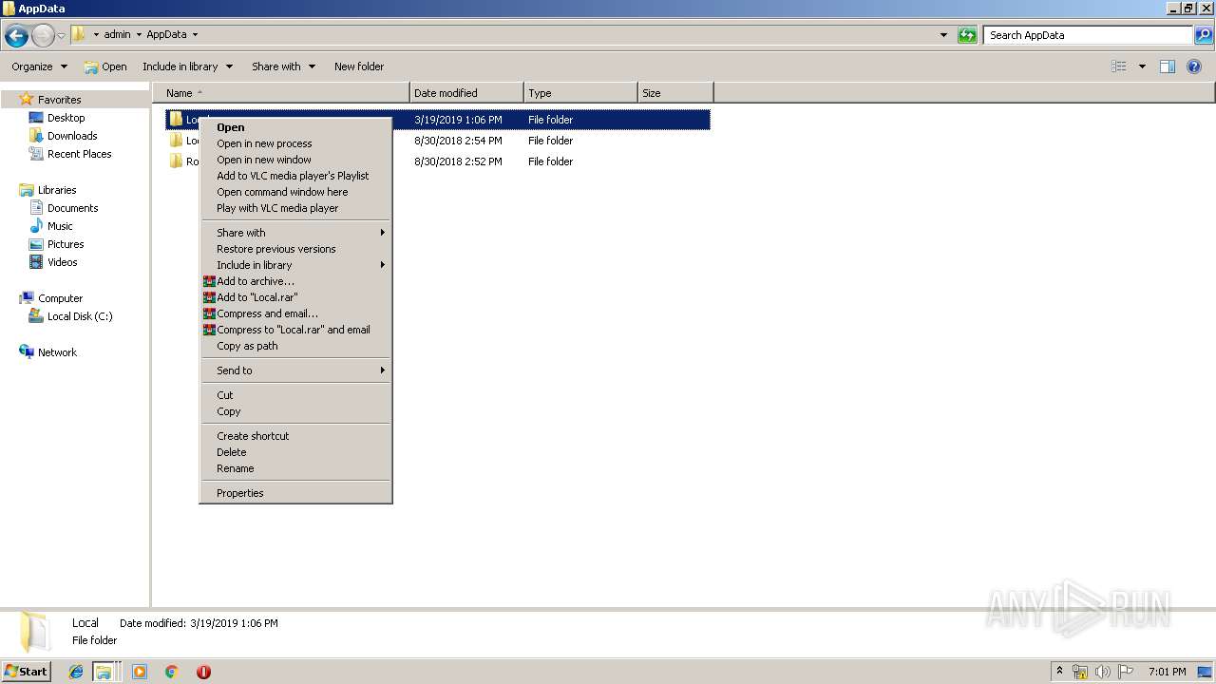Image resolution: width=1216 pixels, height=684 pixels.
Task: Open Recent Places in Favorites
Action: tap(79, 154)
